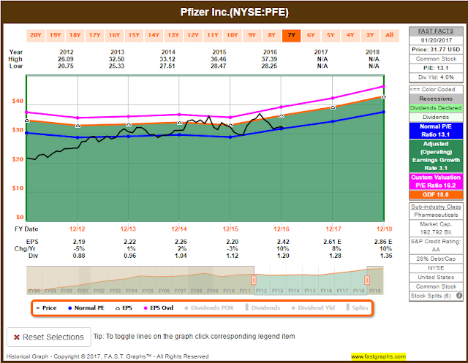Choose the 8Y range tab
The width and height of the screenshot is (468, 363).
point(272,35)
